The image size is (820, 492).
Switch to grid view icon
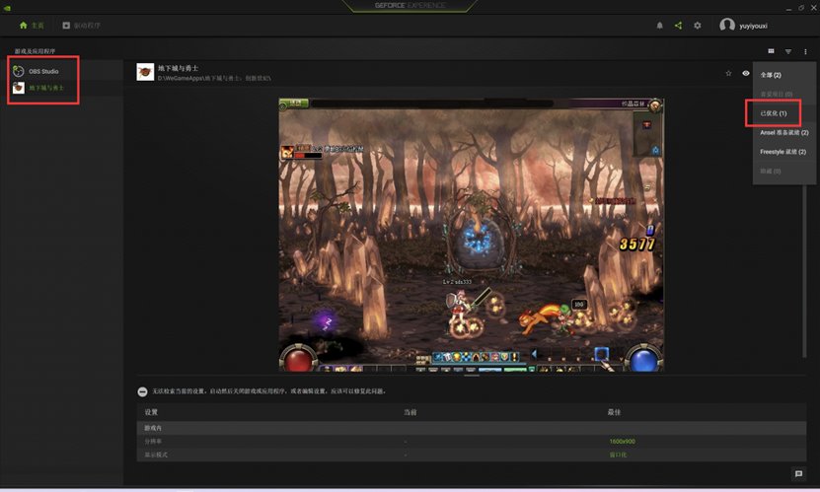tap(771, 51)
